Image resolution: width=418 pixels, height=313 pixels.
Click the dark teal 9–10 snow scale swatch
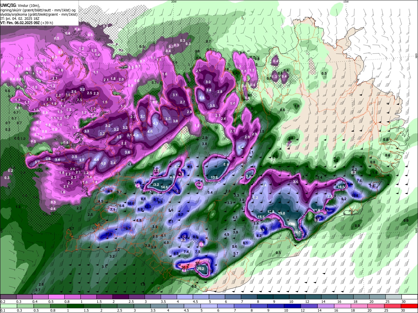click(281, 297)
